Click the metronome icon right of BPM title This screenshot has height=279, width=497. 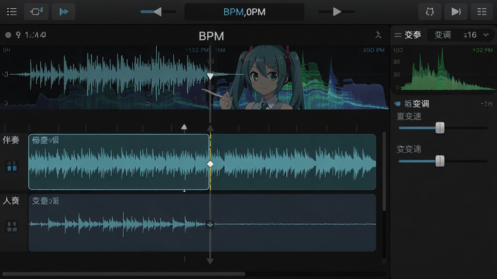pos(378,35)
